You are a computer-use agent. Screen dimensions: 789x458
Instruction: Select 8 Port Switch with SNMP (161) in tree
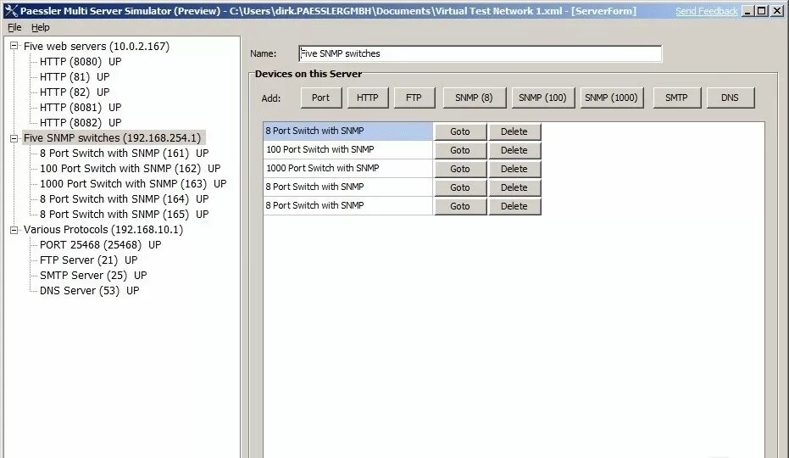(125, 154)
